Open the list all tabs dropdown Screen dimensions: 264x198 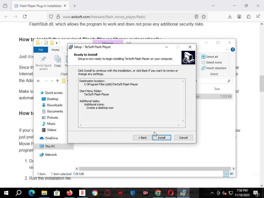213,6
